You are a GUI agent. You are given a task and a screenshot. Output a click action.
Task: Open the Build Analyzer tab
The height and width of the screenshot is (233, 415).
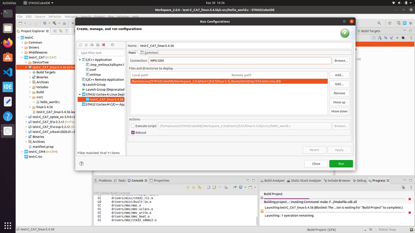pos(273,181)
